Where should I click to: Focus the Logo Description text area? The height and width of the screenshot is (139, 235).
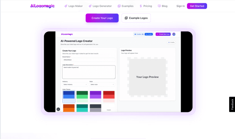89,72
